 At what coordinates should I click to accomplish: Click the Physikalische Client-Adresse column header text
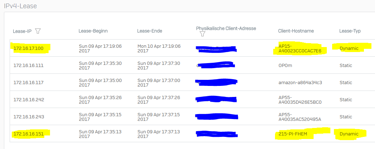(x=226, y=29)
